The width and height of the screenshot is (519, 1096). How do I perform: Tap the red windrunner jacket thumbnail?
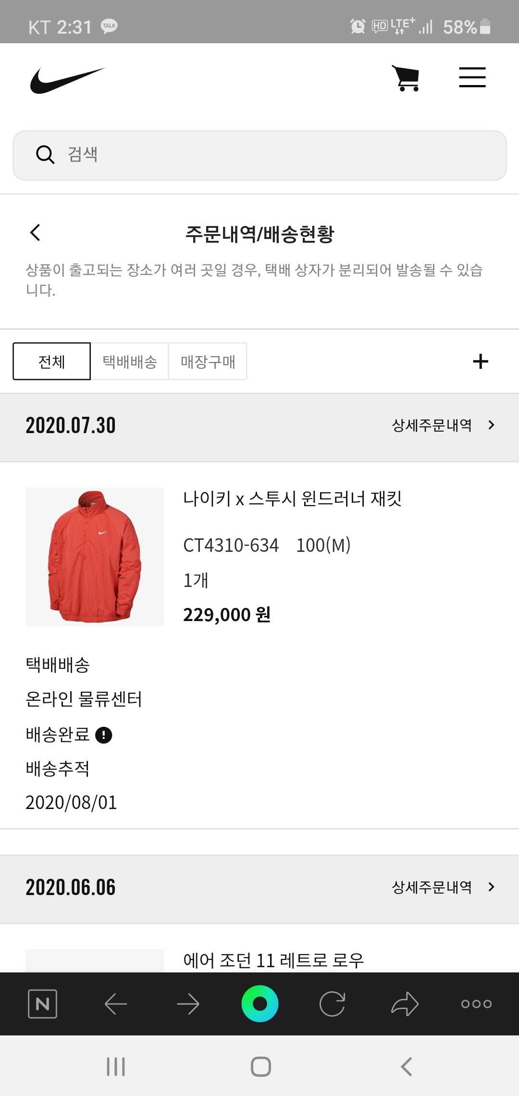tap(94, 557)
